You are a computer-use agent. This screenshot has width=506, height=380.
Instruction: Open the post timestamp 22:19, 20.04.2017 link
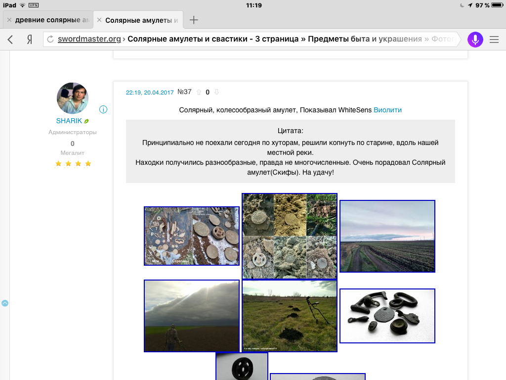[150, 93]
